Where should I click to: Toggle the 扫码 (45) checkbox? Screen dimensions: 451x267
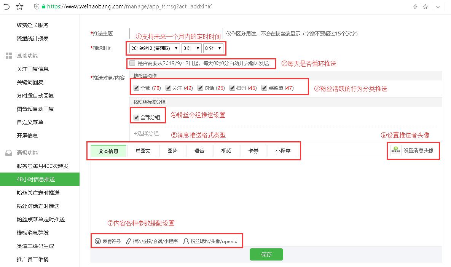point(233,88)
